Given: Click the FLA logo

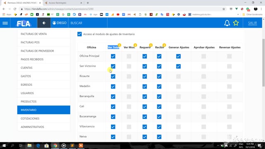Looking at the screenshot, I should click(24, 23).
